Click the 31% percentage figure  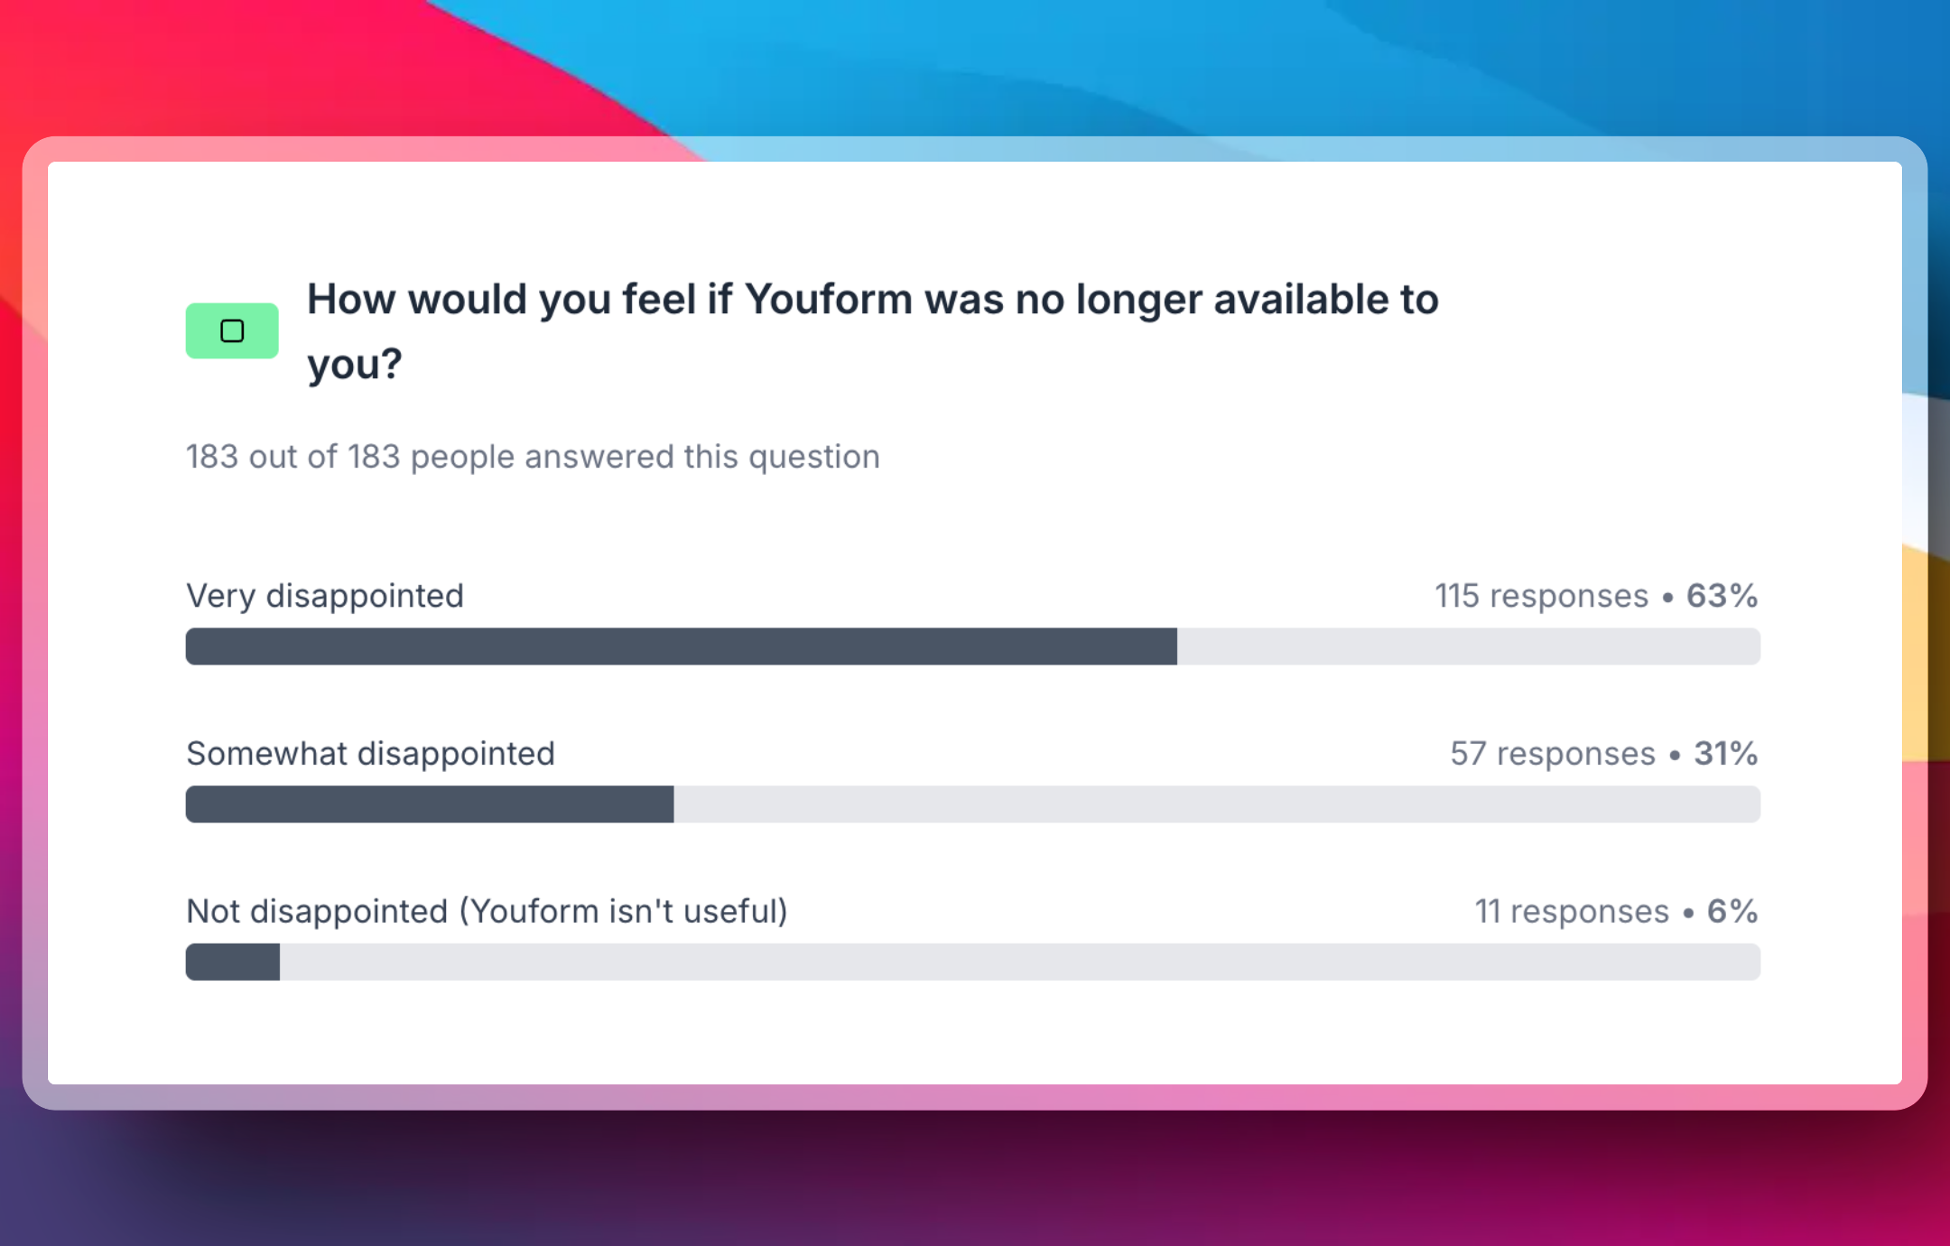(1725, 754)
